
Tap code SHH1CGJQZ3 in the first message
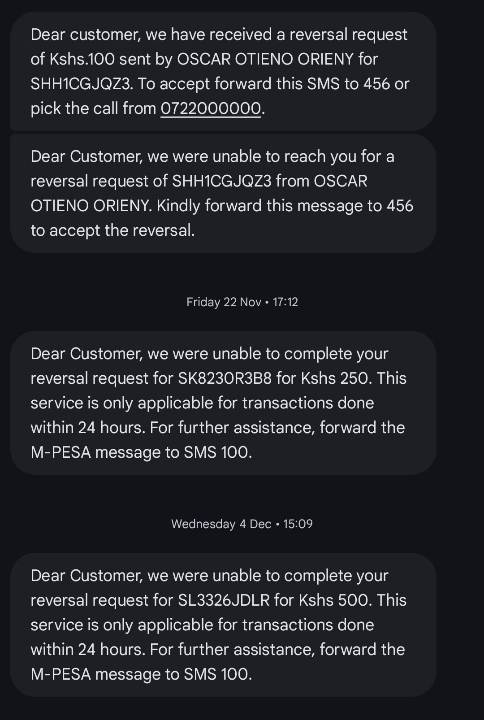(x=82, y=84)
